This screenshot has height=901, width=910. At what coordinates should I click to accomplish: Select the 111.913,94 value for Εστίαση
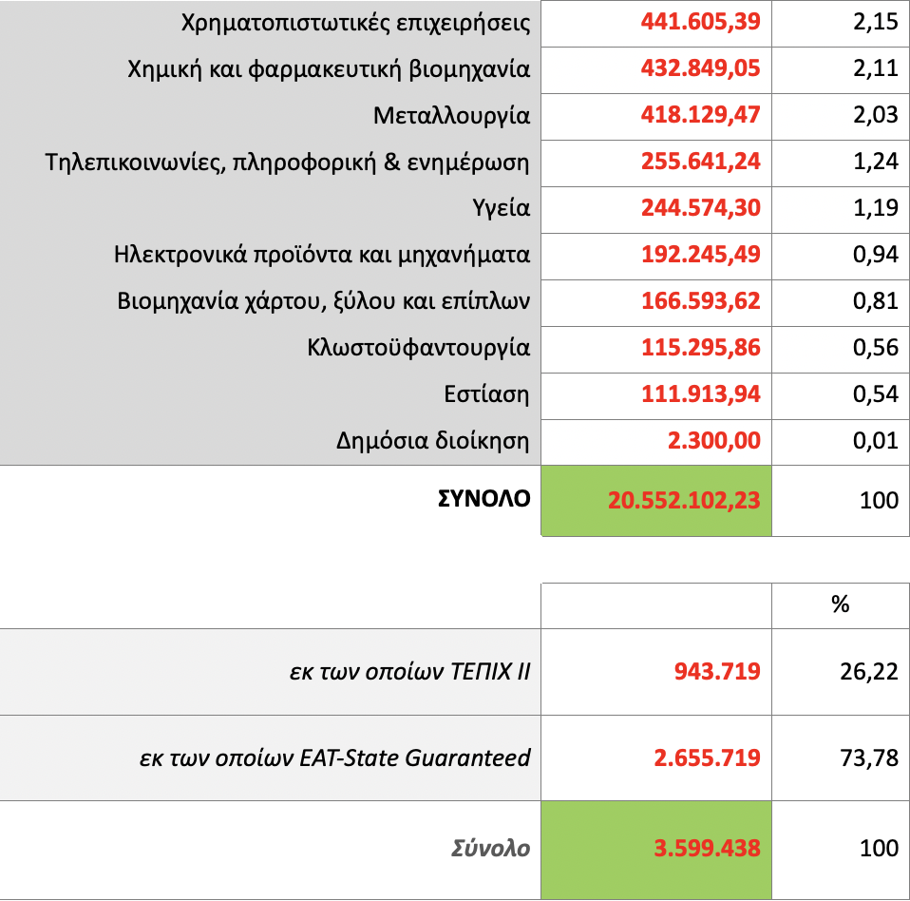700,394
